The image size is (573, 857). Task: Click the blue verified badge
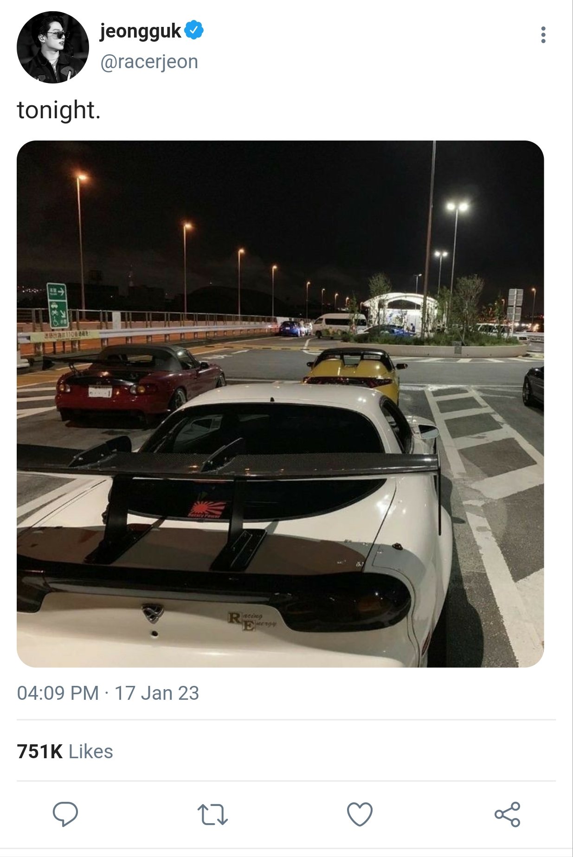194,30
